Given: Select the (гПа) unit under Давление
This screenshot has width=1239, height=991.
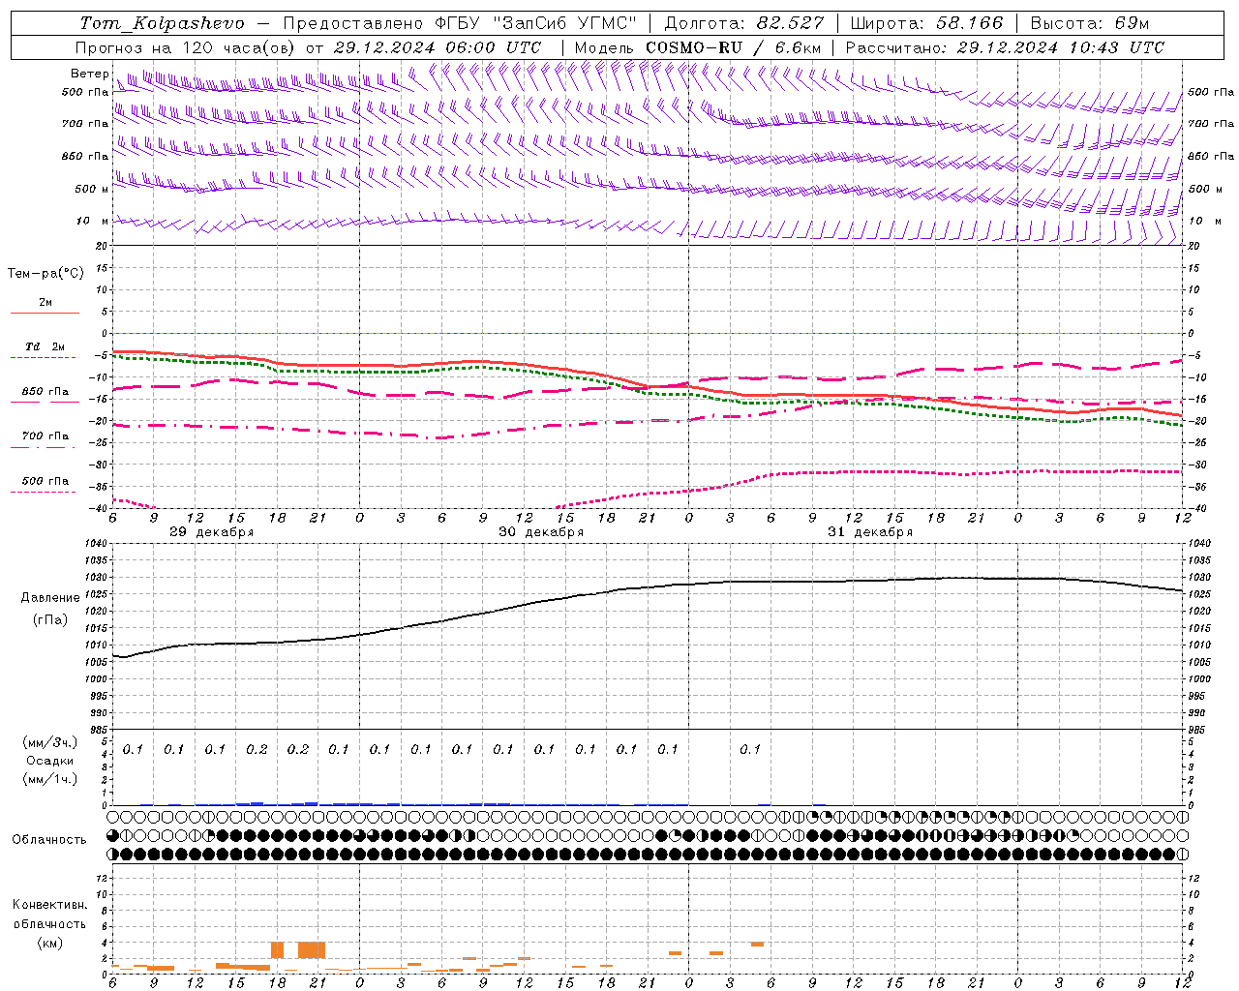Looking at the screenshot, I should (50, 620).
